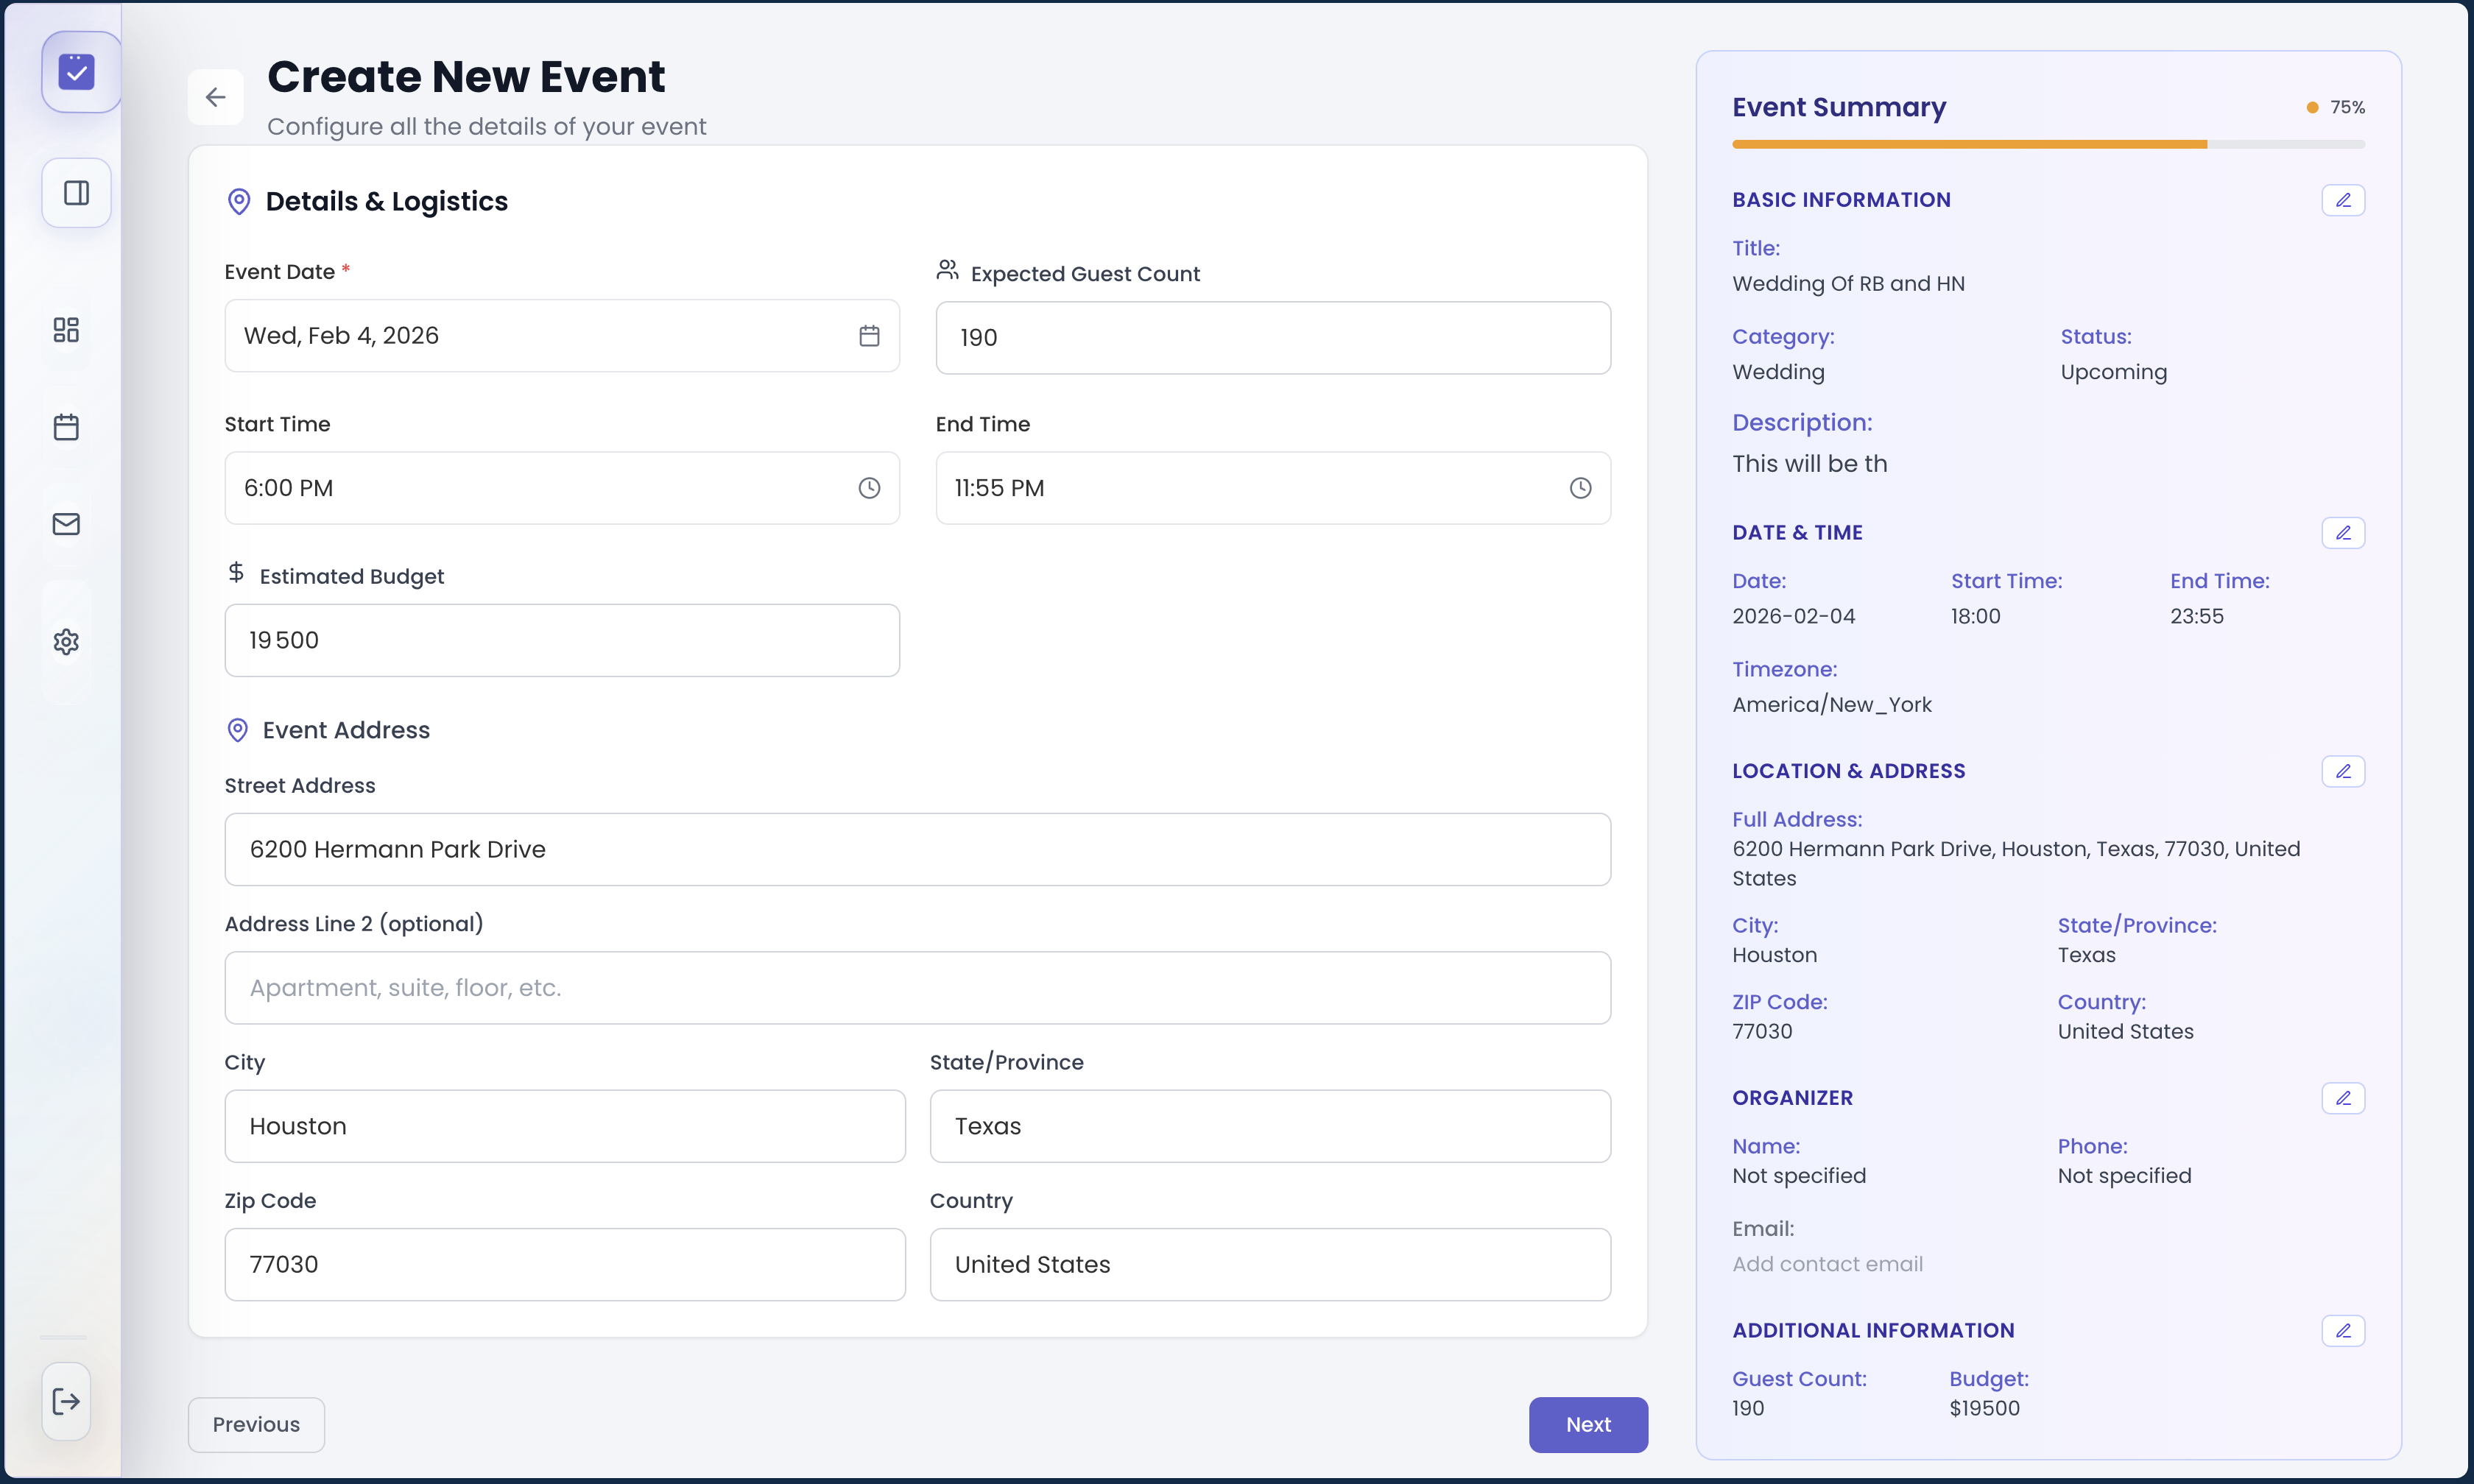Click the 'Wedding Of RB and HN' title text
Screen dimensions: 2474x1484
point(1848,284)
